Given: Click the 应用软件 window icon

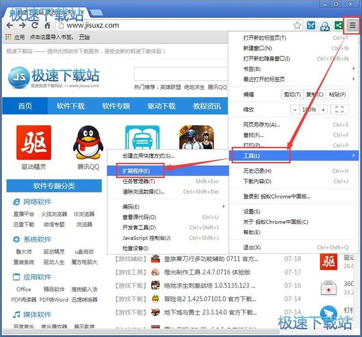Looking at the screenshot, I should point(16,277).
